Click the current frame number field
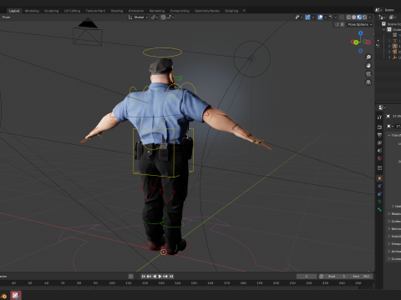The width and height of the screenshot is (401, 300). [x=307, y=276]
